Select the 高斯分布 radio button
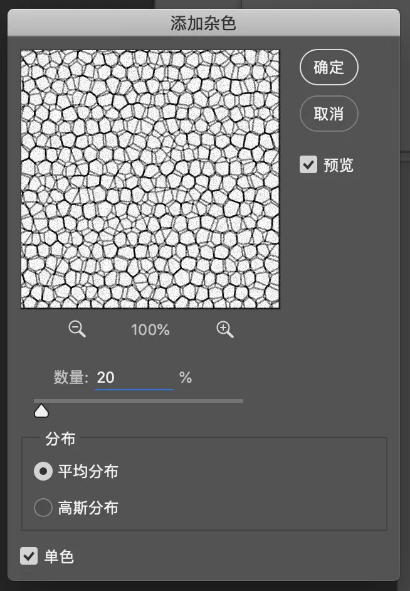This screenshot has height=591, width=410. [x=43, y=508]
